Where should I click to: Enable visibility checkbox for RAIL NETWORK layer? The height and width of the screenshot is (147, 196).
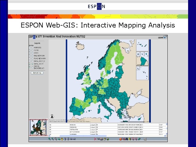pos(29,56)
